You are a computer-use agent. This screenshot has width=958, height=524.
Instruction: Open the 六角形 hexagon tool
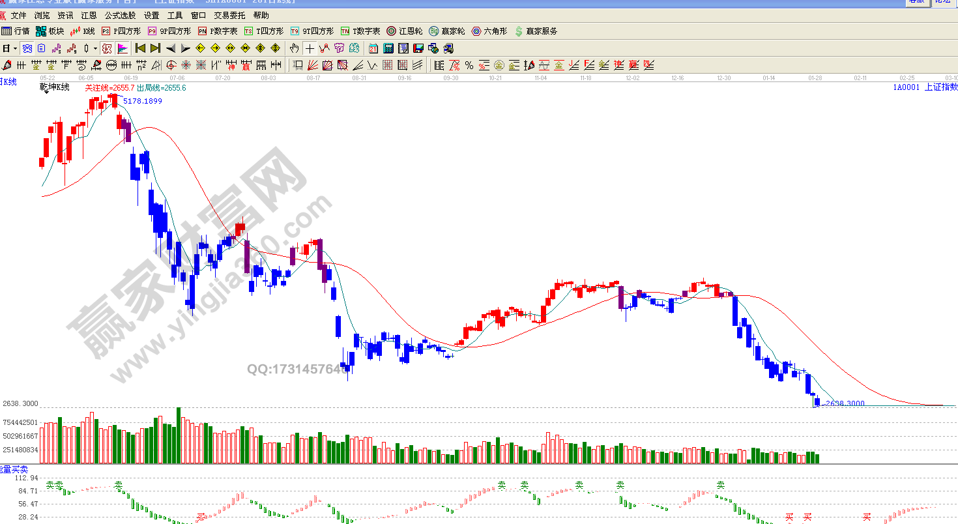(x=489, y=31)
